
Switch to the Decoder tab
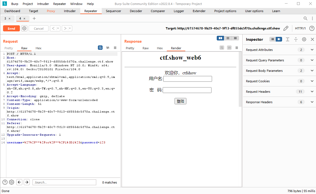136,11
